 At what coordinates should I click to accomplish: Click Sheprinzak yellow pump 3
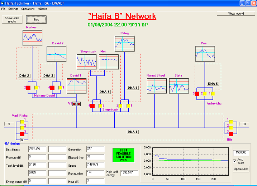click(x=100, y=106)
